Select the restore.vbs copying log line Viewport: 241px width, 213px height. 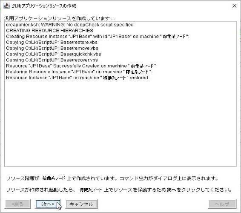[x=52, y=42]
